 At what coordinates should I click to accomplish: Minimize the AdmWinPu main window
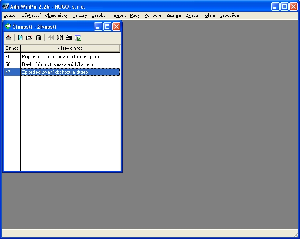(275, 7)
